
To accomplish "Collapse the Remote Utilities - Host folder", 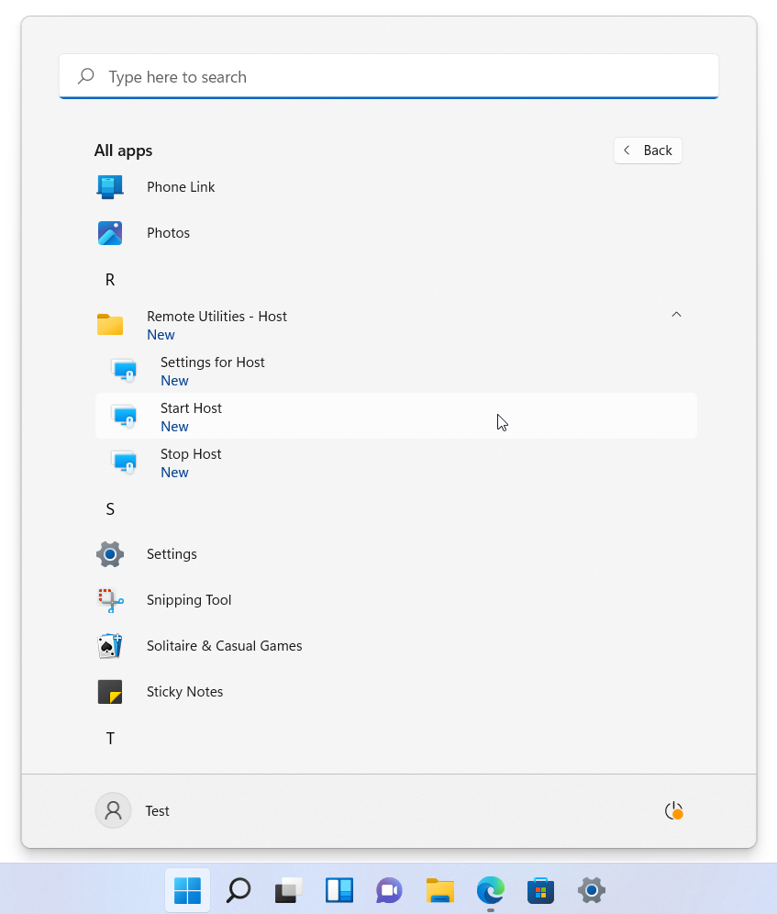I will point(676,315).
